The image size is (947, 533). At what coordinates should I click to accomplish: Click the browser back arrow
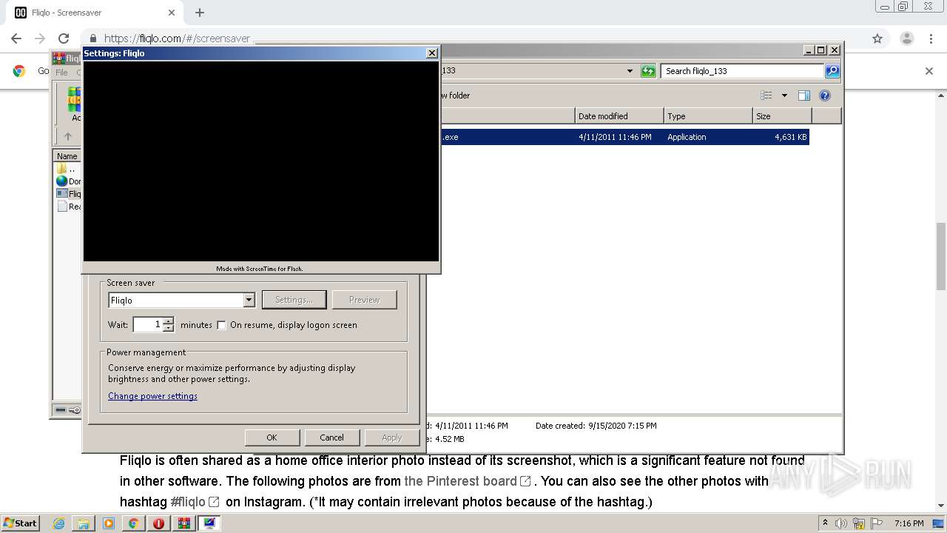[x=16, y=38]
